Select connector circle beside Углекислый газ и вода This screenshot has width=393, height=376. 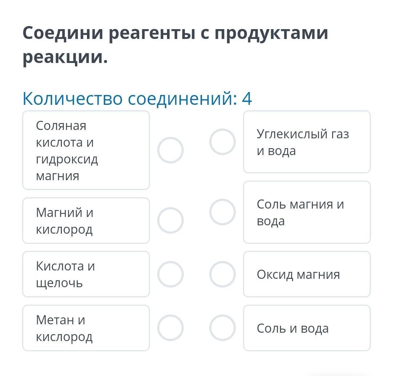point(222,142)
